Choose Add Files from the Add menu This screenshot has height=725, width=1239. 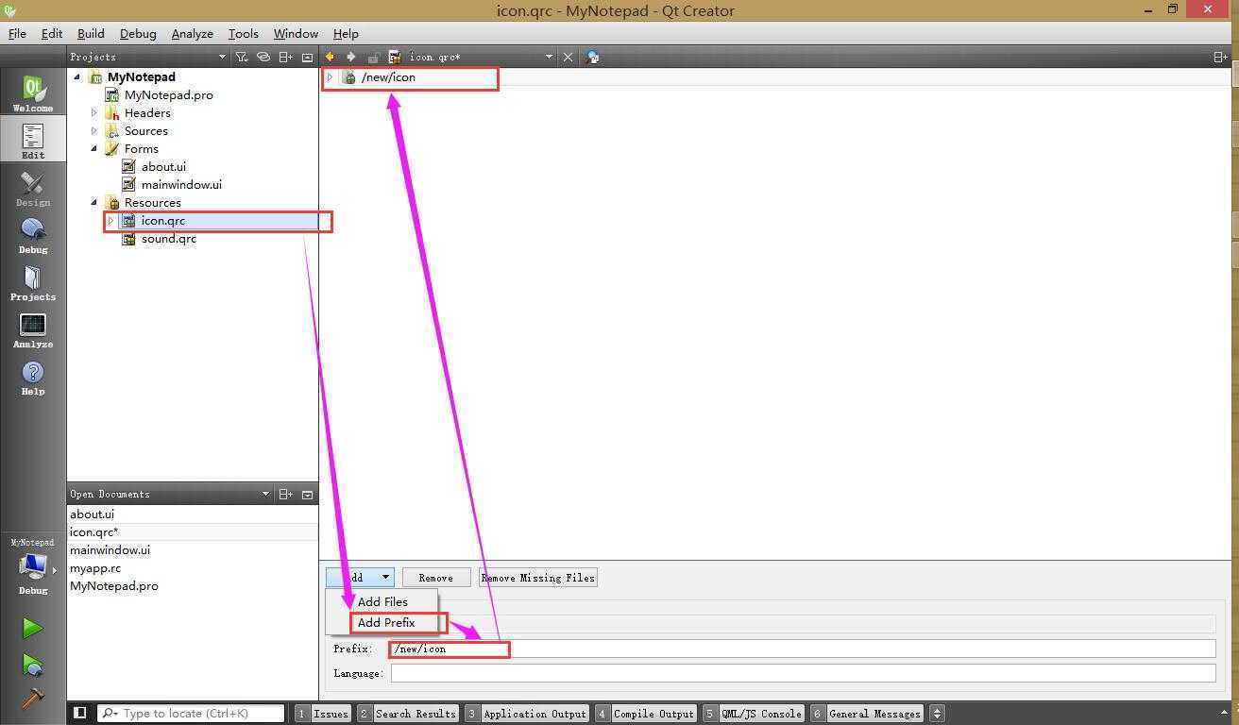click(x=382, y=601)
